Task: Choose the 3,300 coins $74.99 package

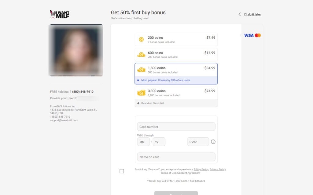Action: pyautogui.click(x=176, y=97)
